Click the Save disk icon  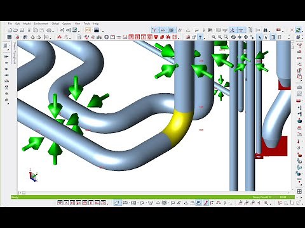tap(22, 30)
